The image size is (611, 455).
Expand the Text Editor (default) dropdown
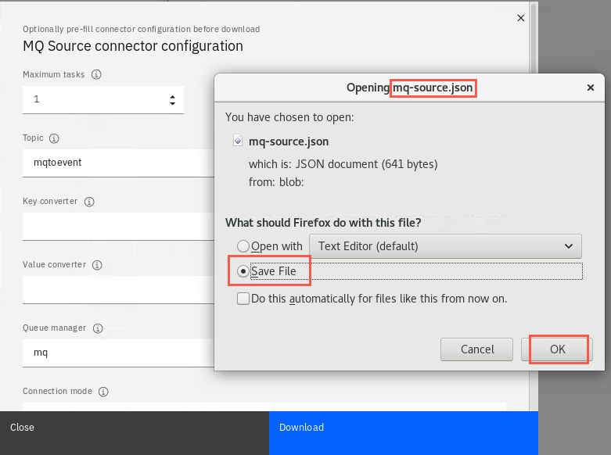coord(445,246)
